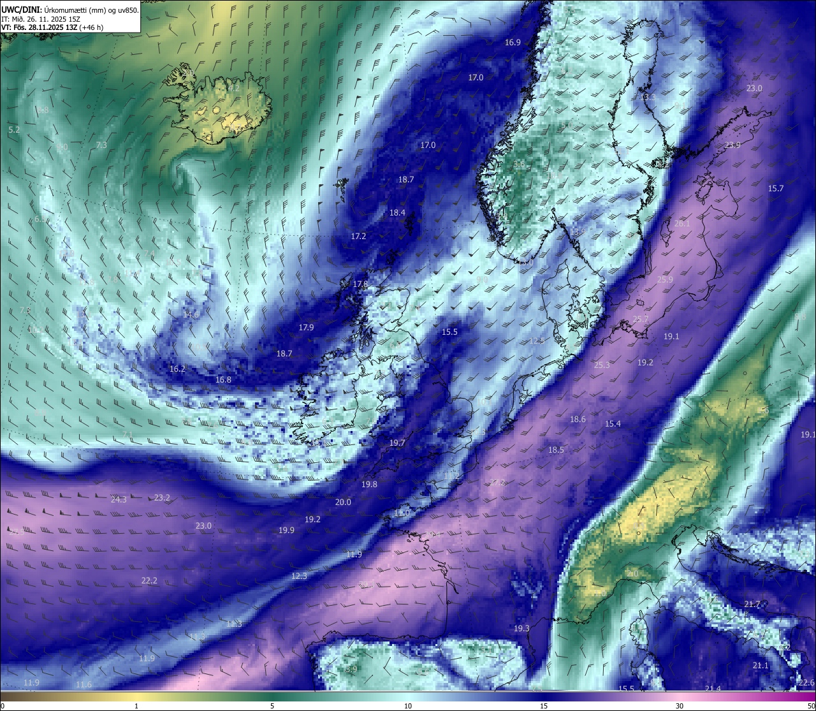Click the 18.6 value over Germany

click(x=578, y=419)
